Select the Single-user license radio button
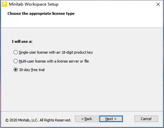Screen dimensions: 164x128 (x=15, y=52)
